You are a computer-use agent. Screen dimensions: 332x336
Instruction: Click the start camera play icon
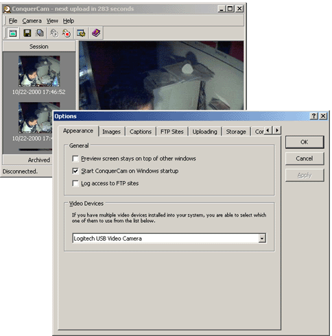[x=54, y=34]
